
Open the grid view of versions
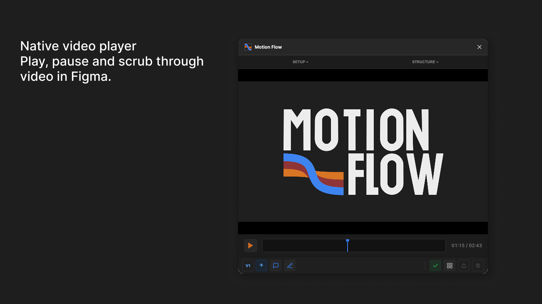(449, 265)
